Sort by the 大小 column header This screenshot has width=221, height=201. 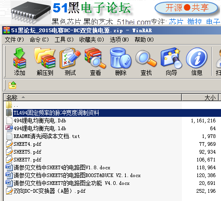tap(200, 98)
